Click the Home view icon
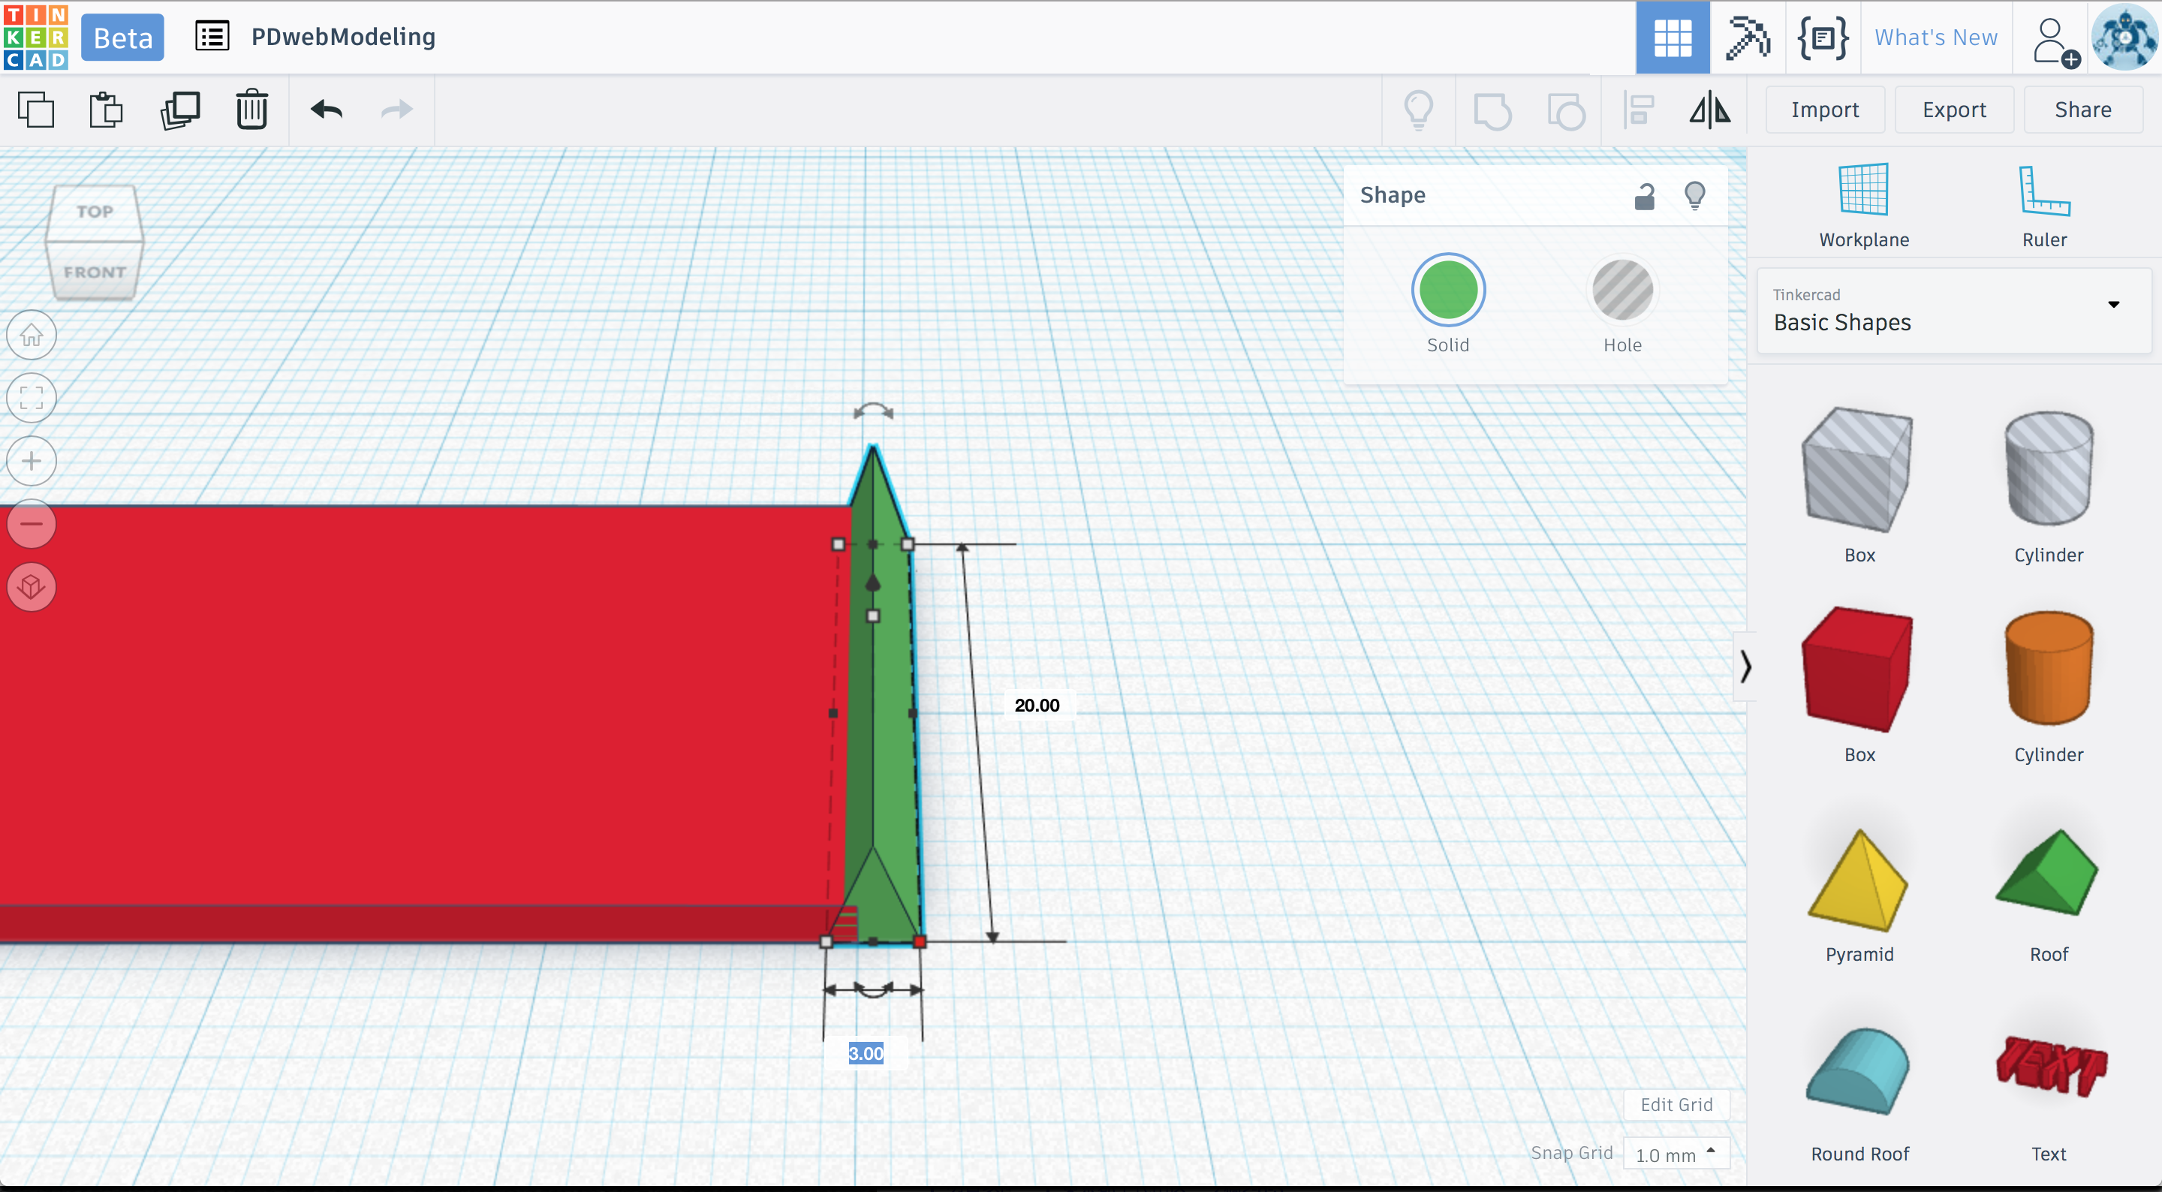 coord(31,336)
